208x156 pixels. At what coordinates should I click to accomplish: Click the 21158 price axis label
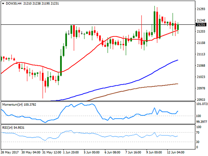click(x=201, y=43)
